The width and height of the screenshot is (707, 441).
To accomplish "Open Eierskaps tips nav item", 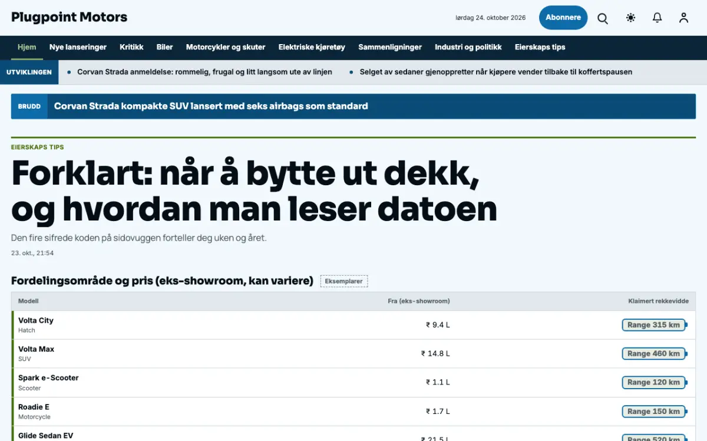I will (x=540, y=47).
